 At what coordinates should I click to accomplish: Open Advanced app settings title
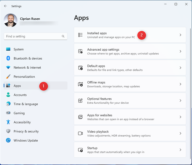tap(103, 49)
